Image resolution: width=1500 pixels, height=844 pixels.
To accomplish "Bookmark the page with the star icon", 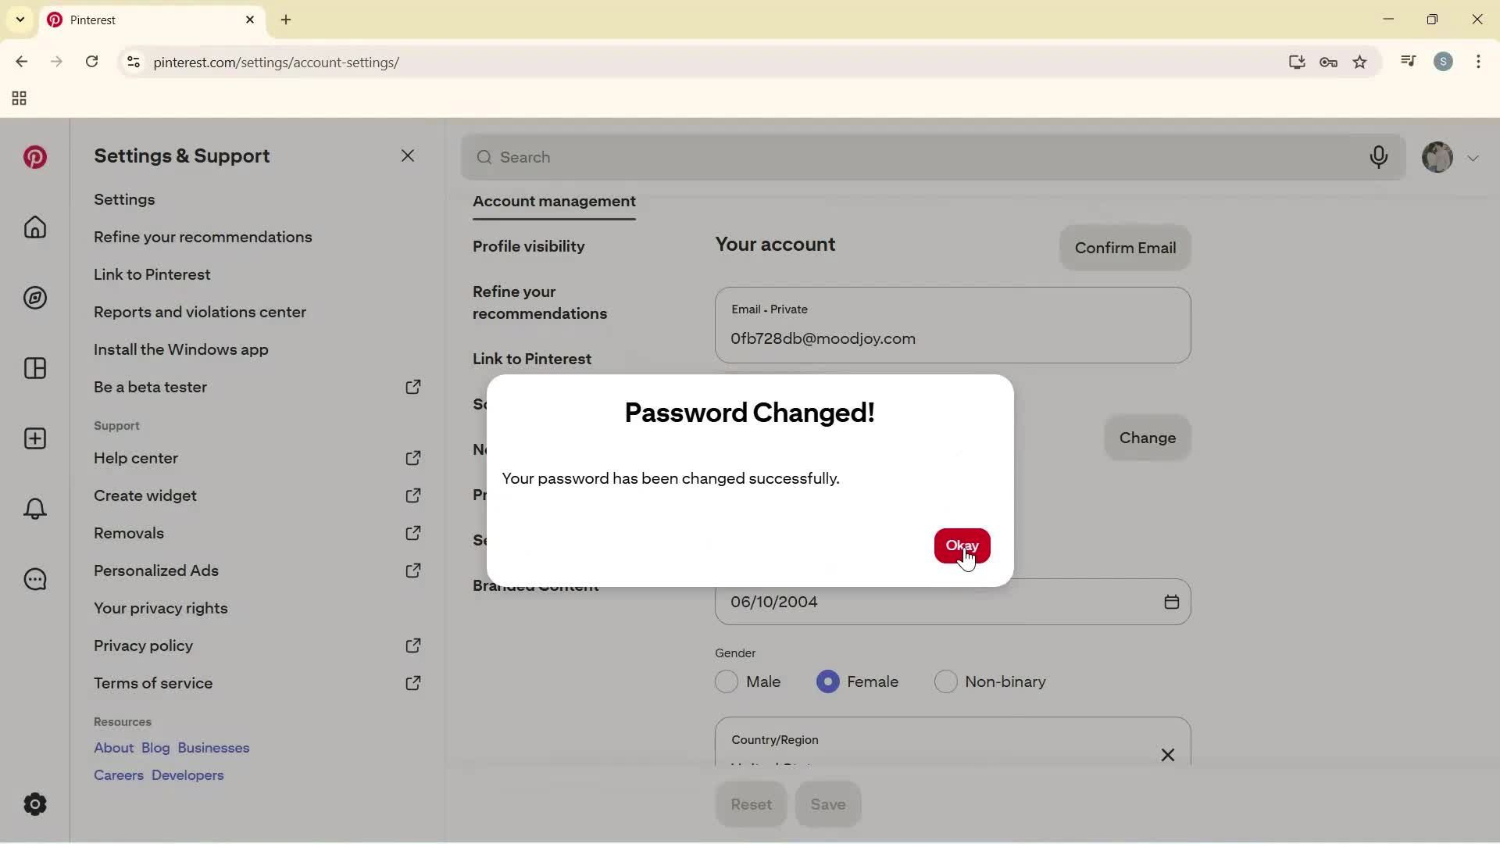I will coord(1360,62).
